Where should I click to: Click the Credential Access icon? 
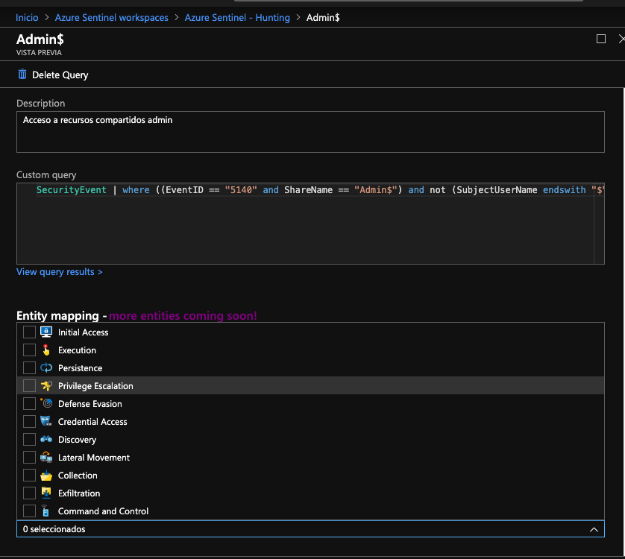tap(46, 422)
